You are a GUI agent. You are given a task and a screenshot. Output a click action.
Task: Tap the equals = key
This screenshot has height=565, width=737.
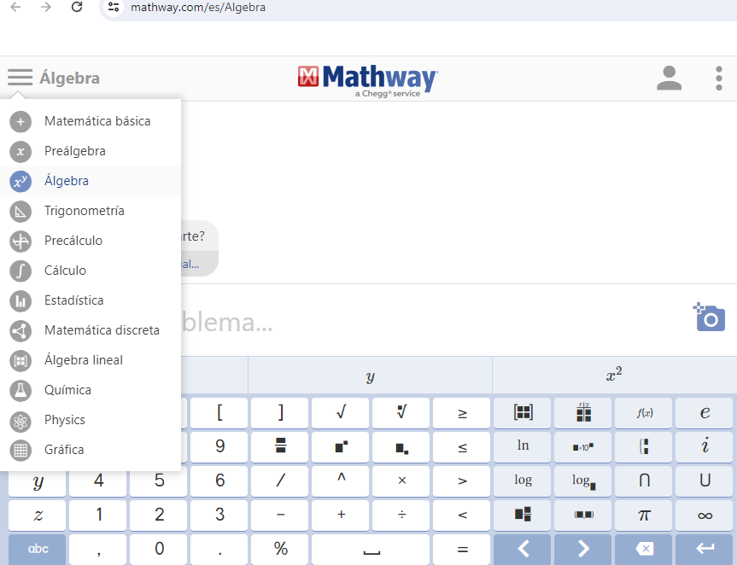(x=462, y=549)
